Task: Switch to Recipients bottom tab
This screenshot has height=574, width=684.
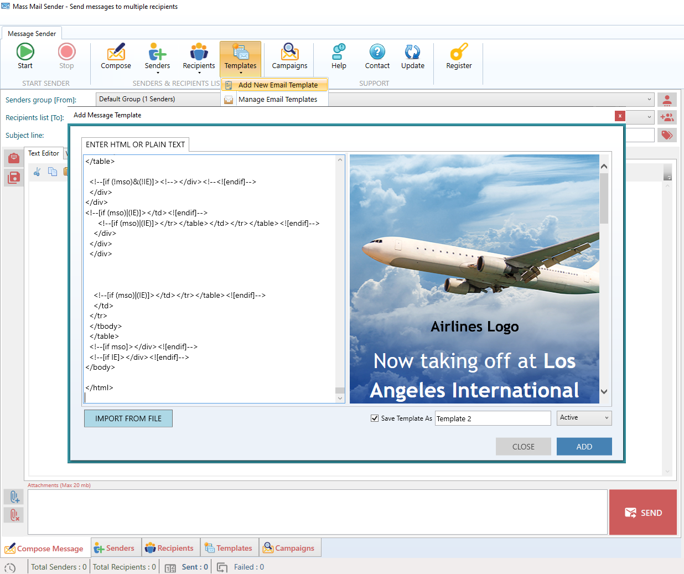Action: tap(169, 548)
